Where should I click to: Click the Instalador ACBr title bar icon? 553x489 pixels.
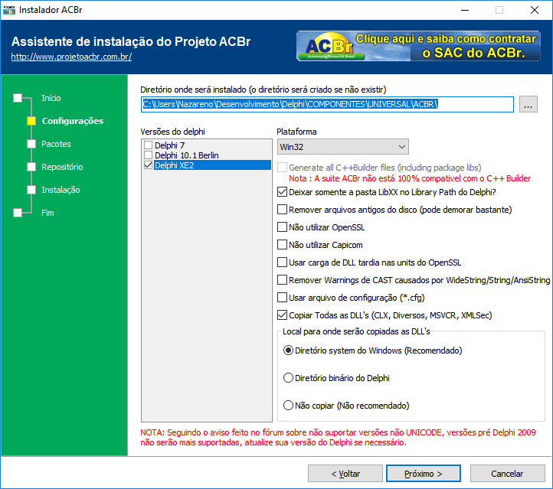(9, 10)
